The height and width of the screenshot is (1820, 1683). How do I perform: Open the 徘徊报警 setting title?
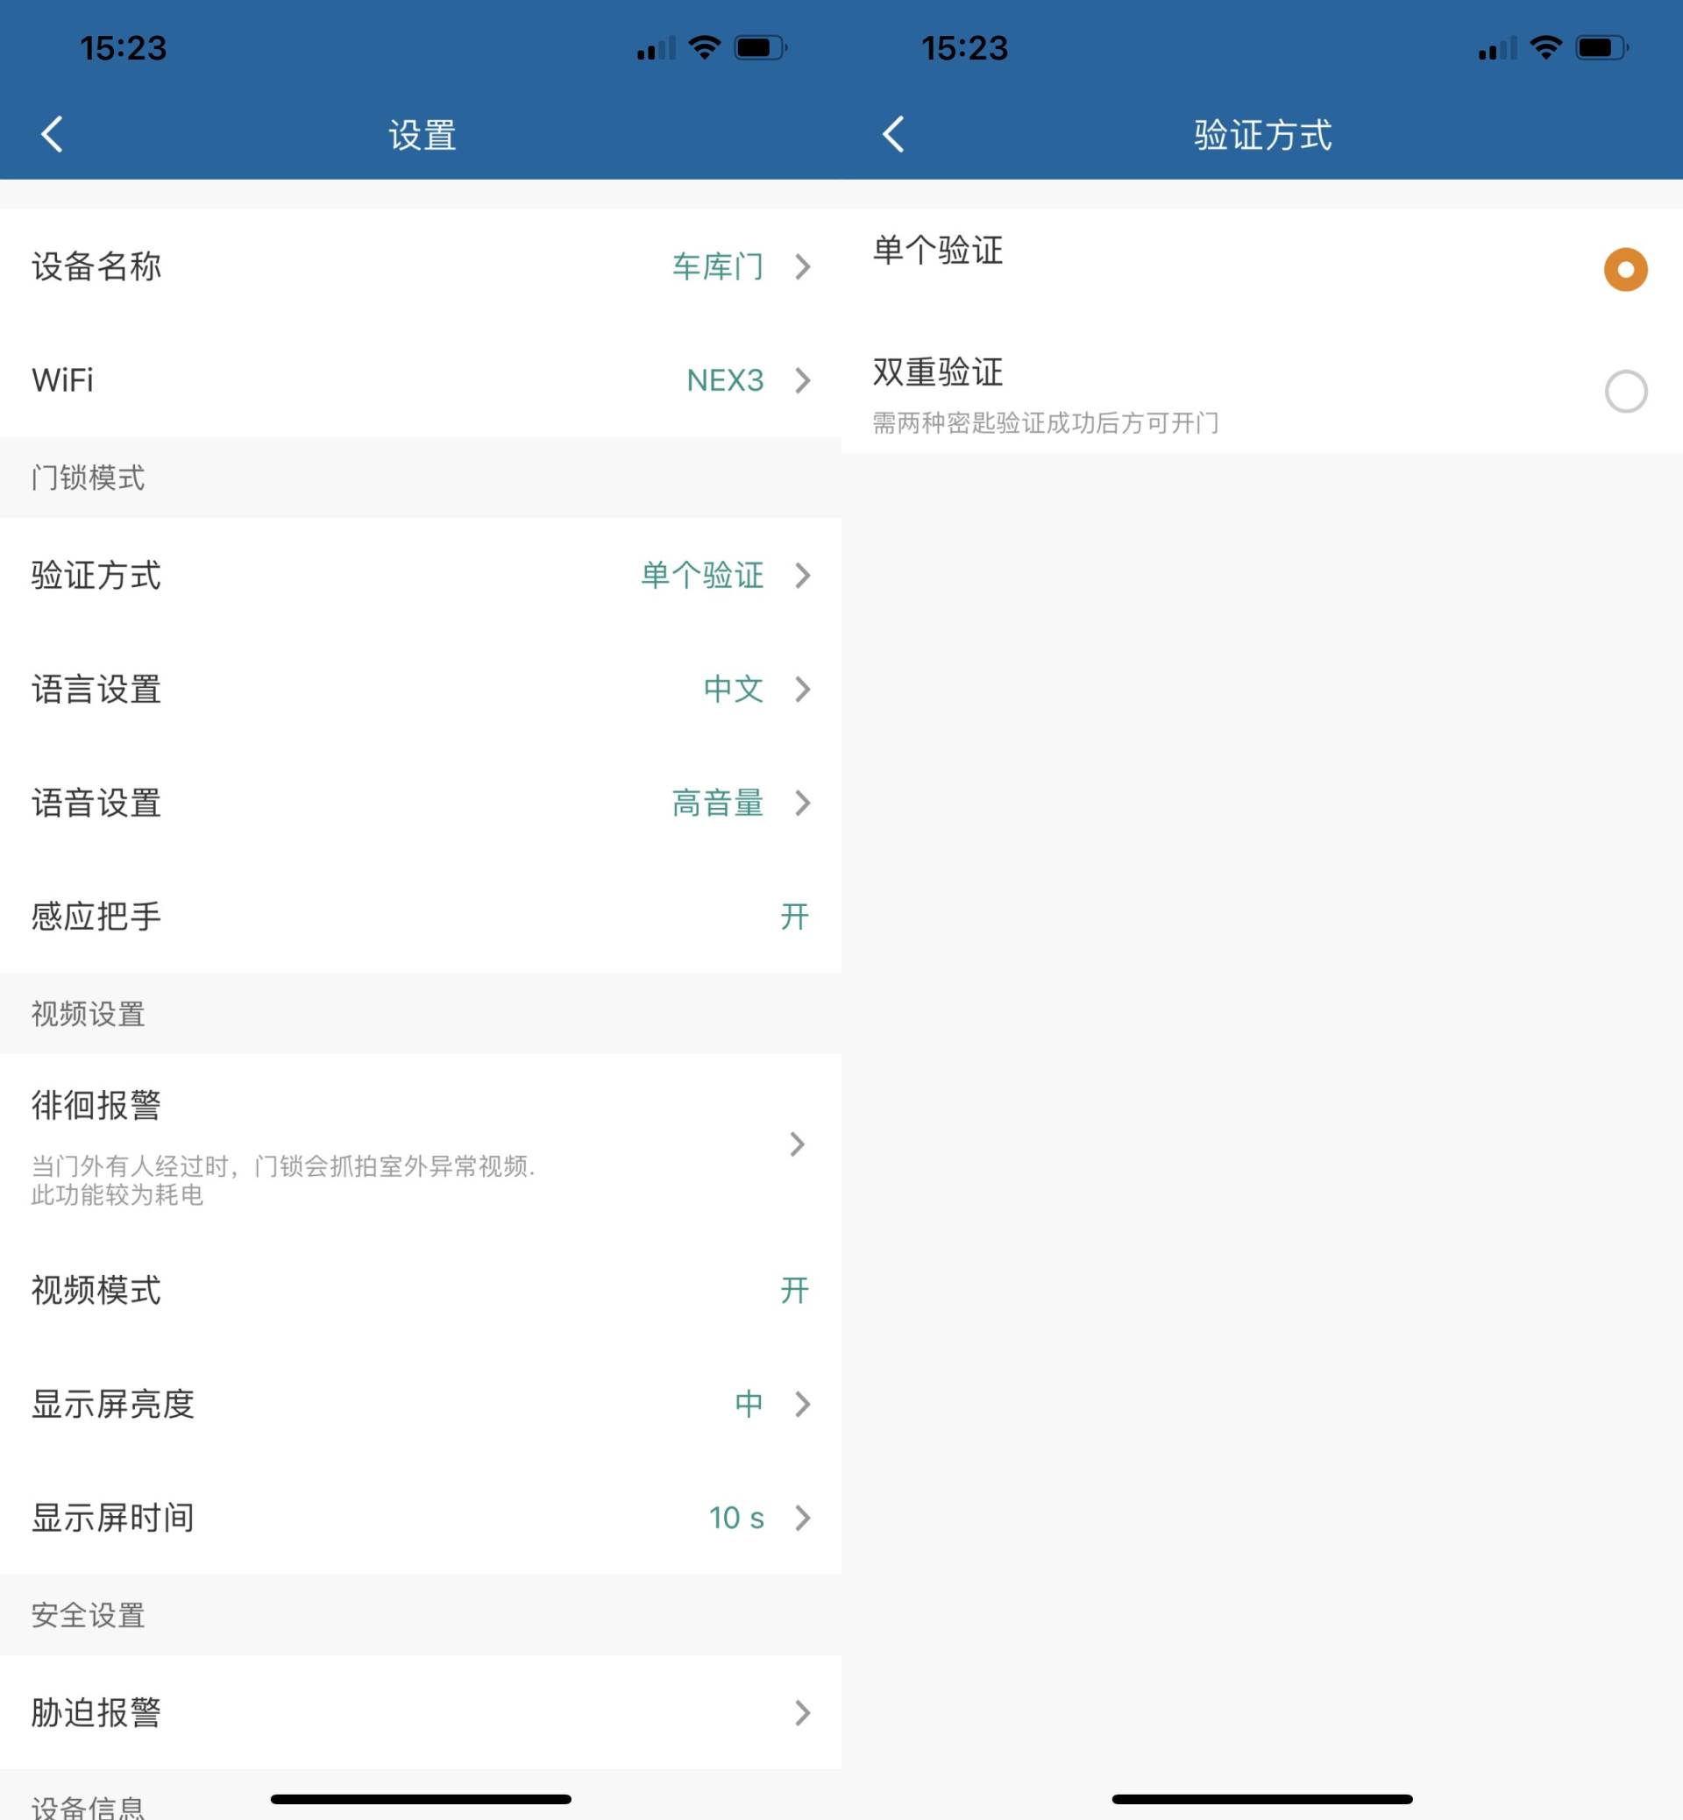pos(96,1105)
